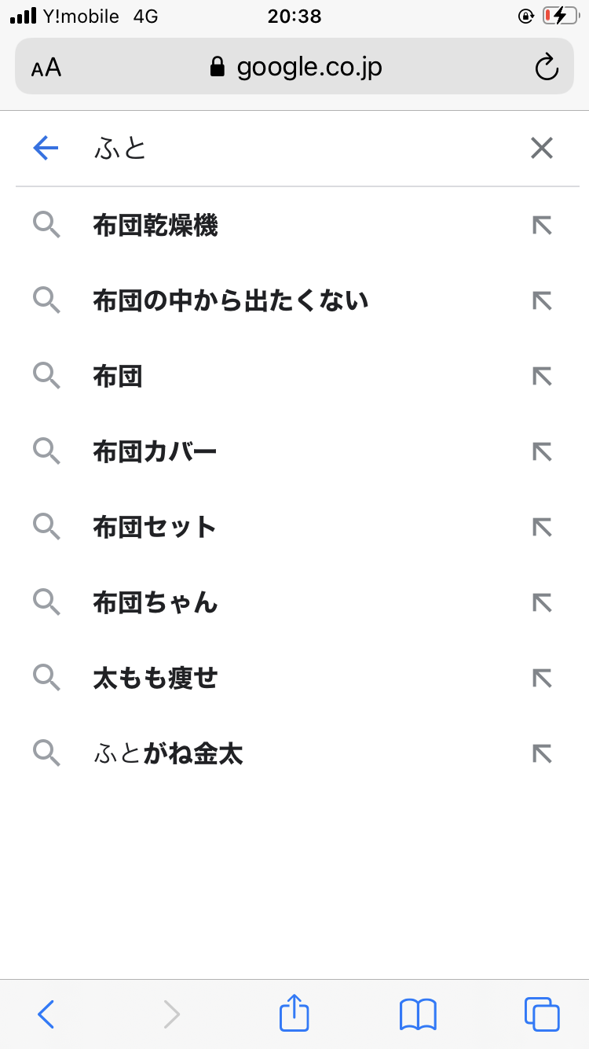Choose suggestion 布団ちゃん

155,602
